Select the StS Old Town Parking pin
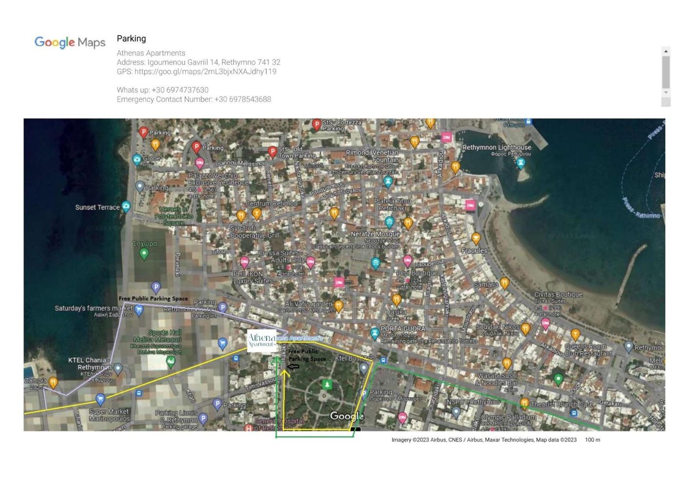Viewport: 693px width, 490px height. [x=272, y=152]
